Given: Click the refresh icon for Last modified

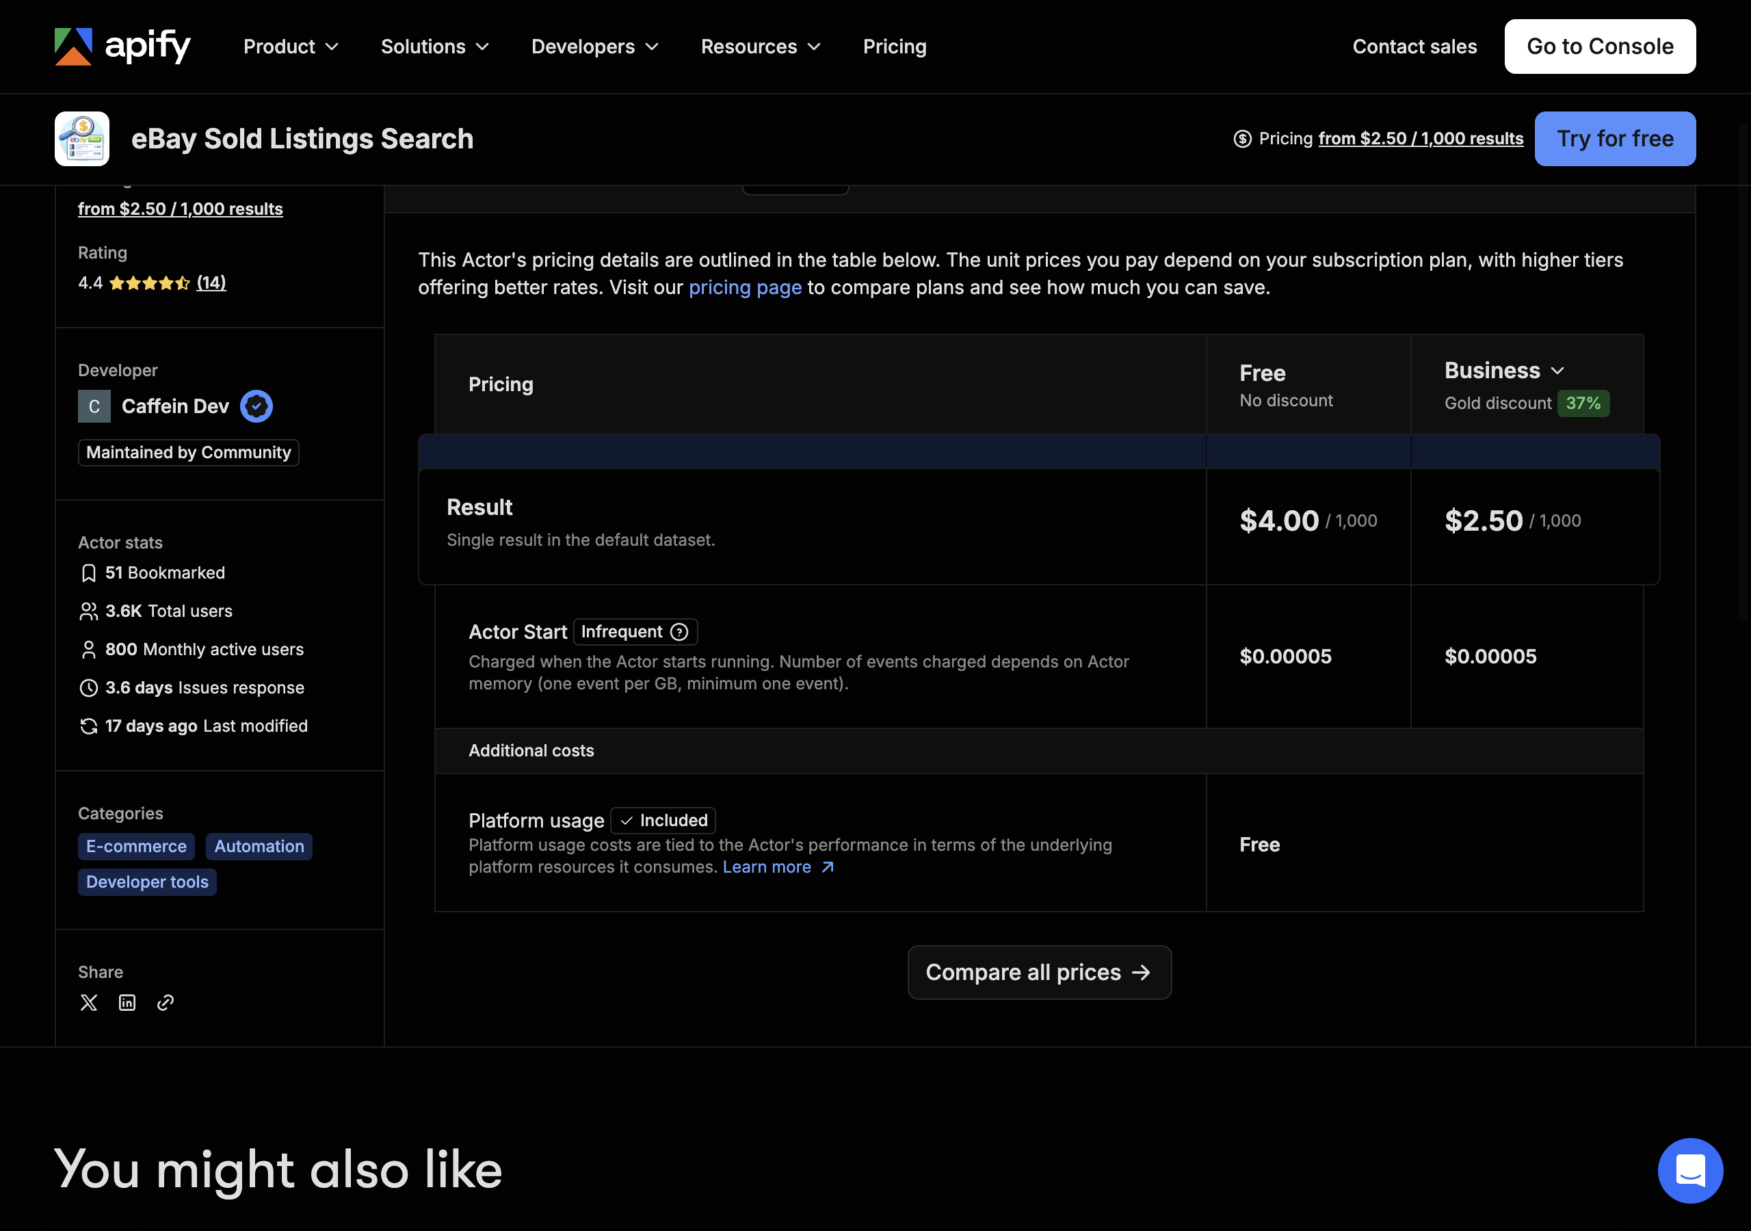Looking at the screenshot, I should coord(88,726).
